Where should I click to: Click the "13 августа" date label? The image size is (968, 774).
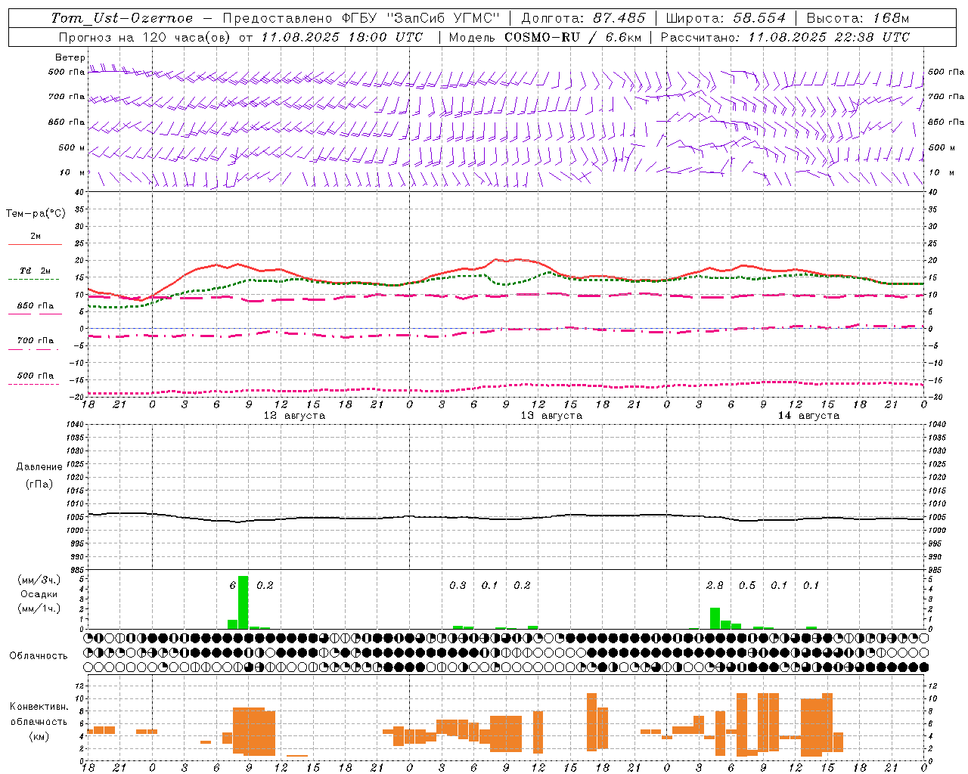coord(551,416)
